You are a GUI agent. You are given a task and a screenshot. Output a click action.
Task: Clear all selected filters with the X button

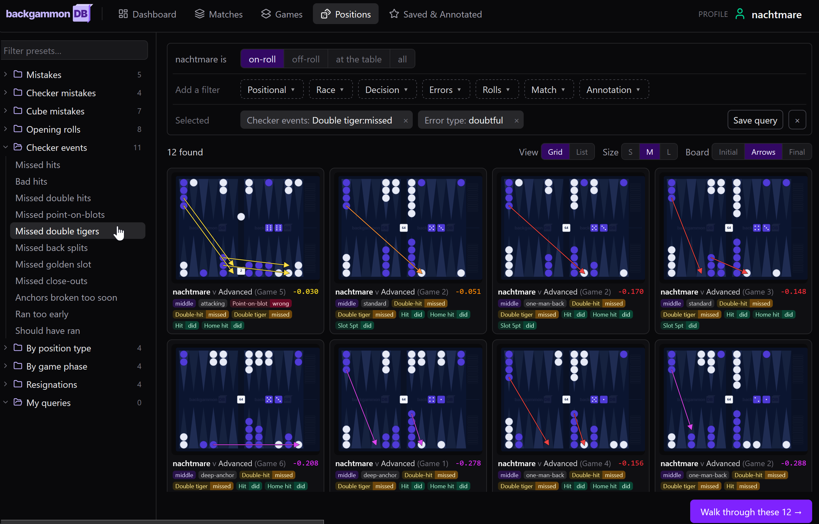pyautogui.click(x=797, y=120)
